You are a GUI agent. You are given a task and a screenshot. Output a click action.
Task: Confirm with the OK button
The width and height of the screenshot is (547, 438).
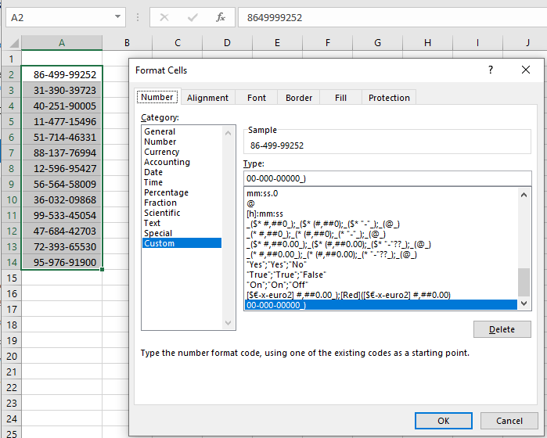(x=444, y=421)
